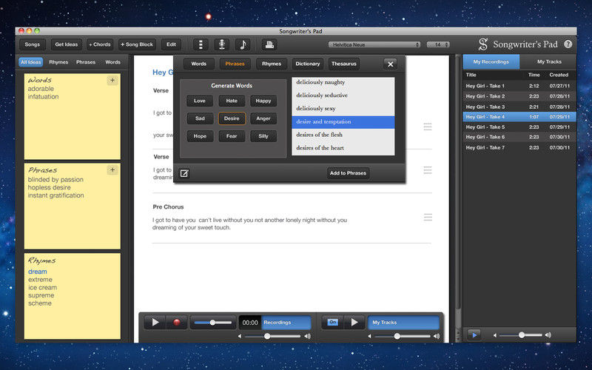The width and height of the screenshot is (592, 370).
Task: Click the music note icon in toolbar
Action: click(x=243, y=44)
